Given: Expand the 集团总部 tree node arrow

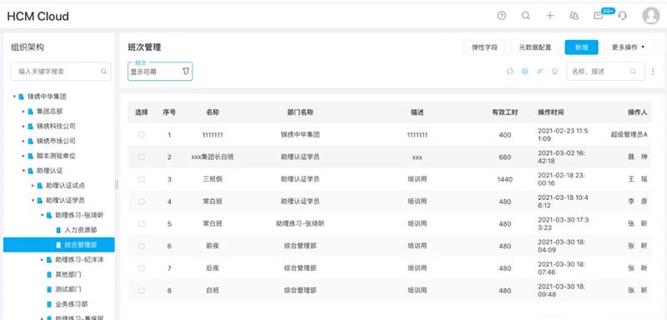Looking at the screenshot, I should pos(23,112).
